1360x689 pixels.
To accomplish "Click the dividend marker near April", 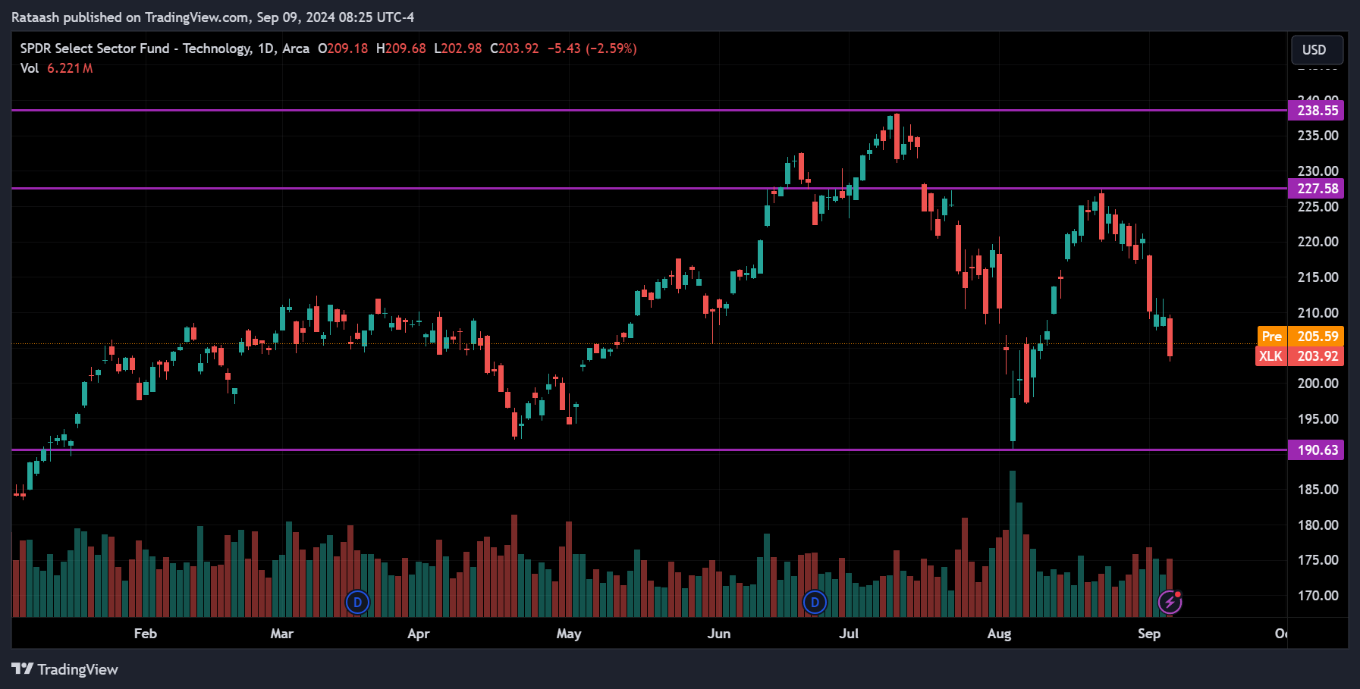I will tap(357, 603).
